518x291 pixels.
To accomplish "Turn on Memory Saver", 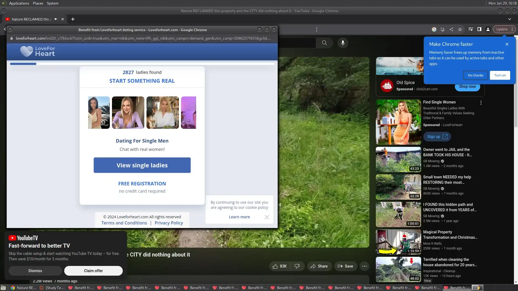I will click(500, 75).
